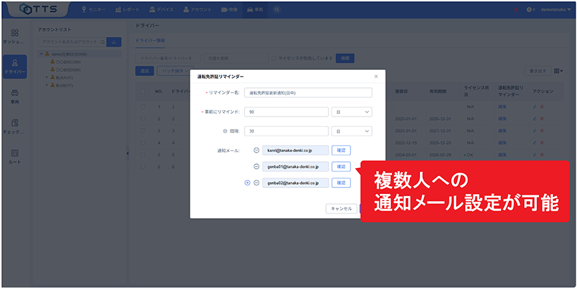
Task: Click キャンセル in the reminder dialog
Action: [x=341, y=209]
